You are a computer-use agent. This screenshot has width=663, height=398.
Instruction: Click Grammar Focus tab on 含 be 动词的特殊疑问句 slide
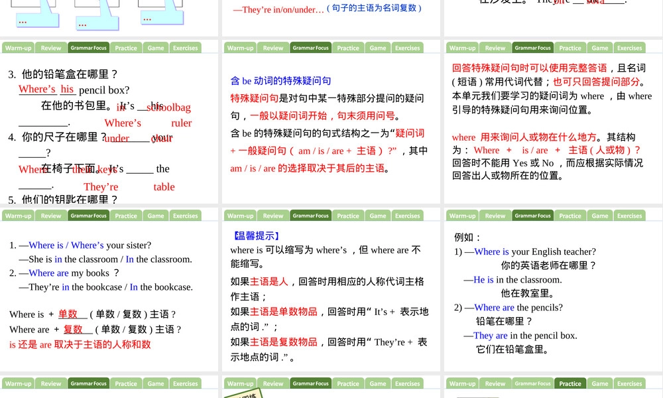tap(310, 48)
